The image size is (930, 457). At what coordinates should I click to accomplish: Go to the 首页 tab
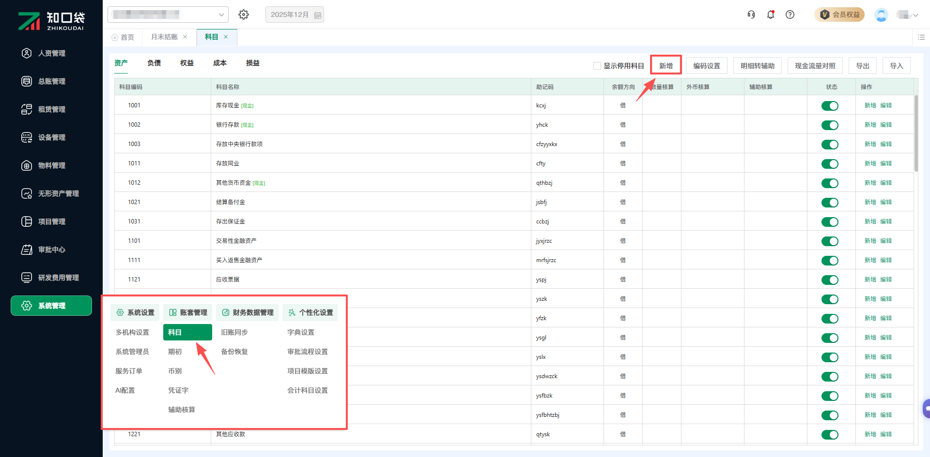click(x=123, y=37)
